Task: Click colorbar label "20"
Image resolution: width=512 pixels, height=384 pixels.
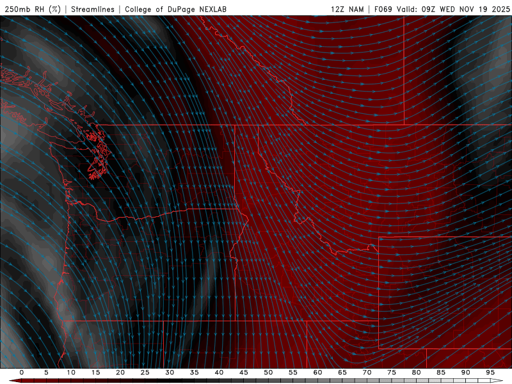Action: [120, 372]
